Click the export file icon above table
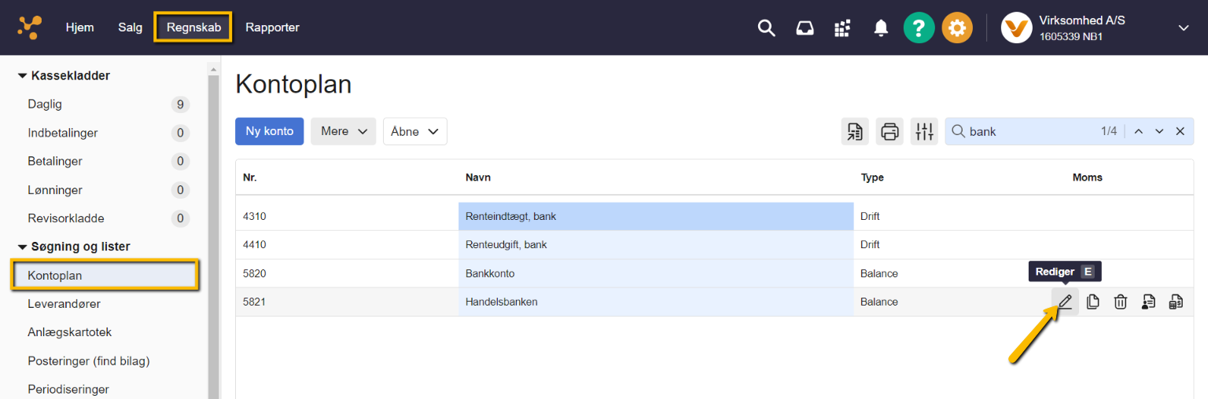This screenshot has width=1208, height=399. click(855, 131)
